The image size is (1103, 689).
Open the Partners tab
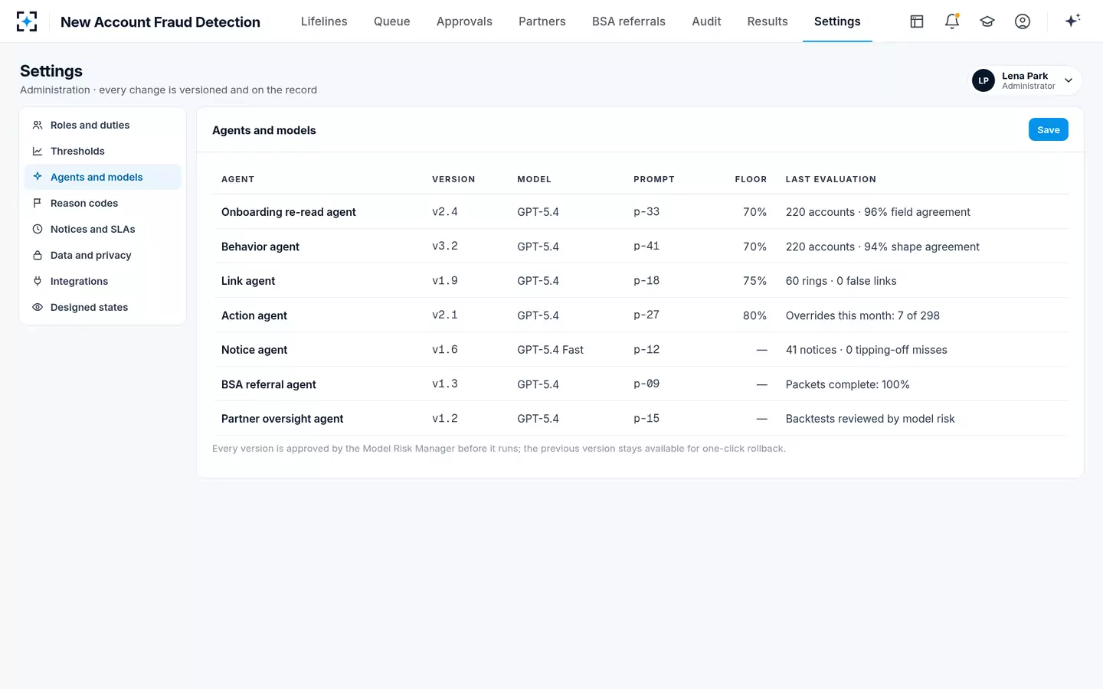(x=542, y=21)
